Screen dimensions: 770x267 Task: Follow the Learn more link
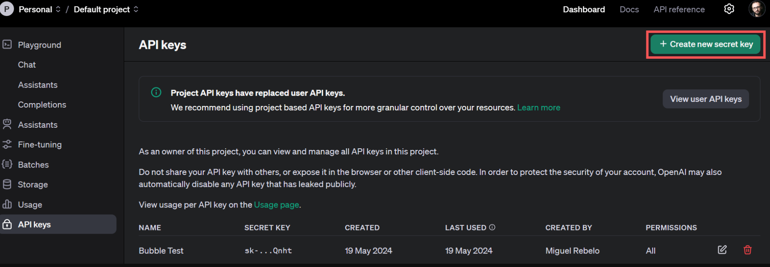click(538, 108)
